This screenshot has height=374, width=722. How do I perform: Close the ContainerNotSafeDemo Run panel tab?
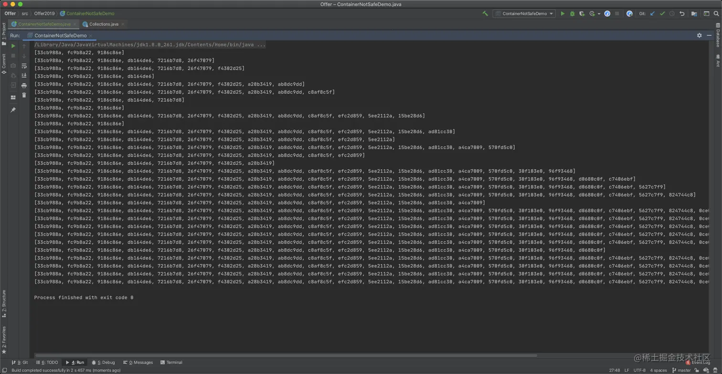(x=92, y=35)
